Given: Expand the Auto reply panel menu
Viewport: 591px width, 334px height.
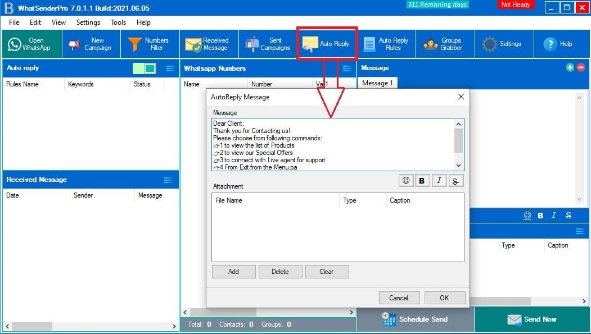Looking at the screenshot, I should (170, 68).
